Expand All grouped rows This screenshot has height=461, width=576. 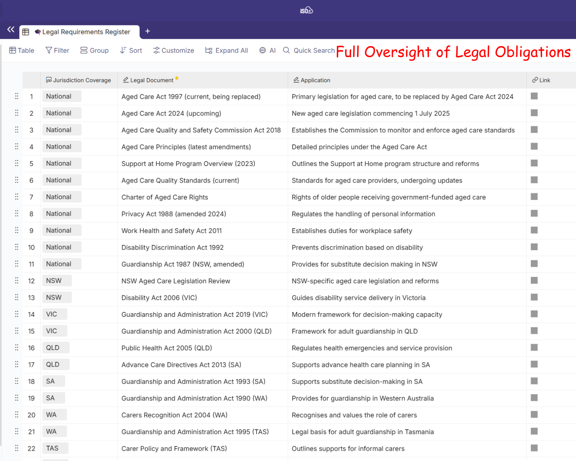tap(226, 51)
